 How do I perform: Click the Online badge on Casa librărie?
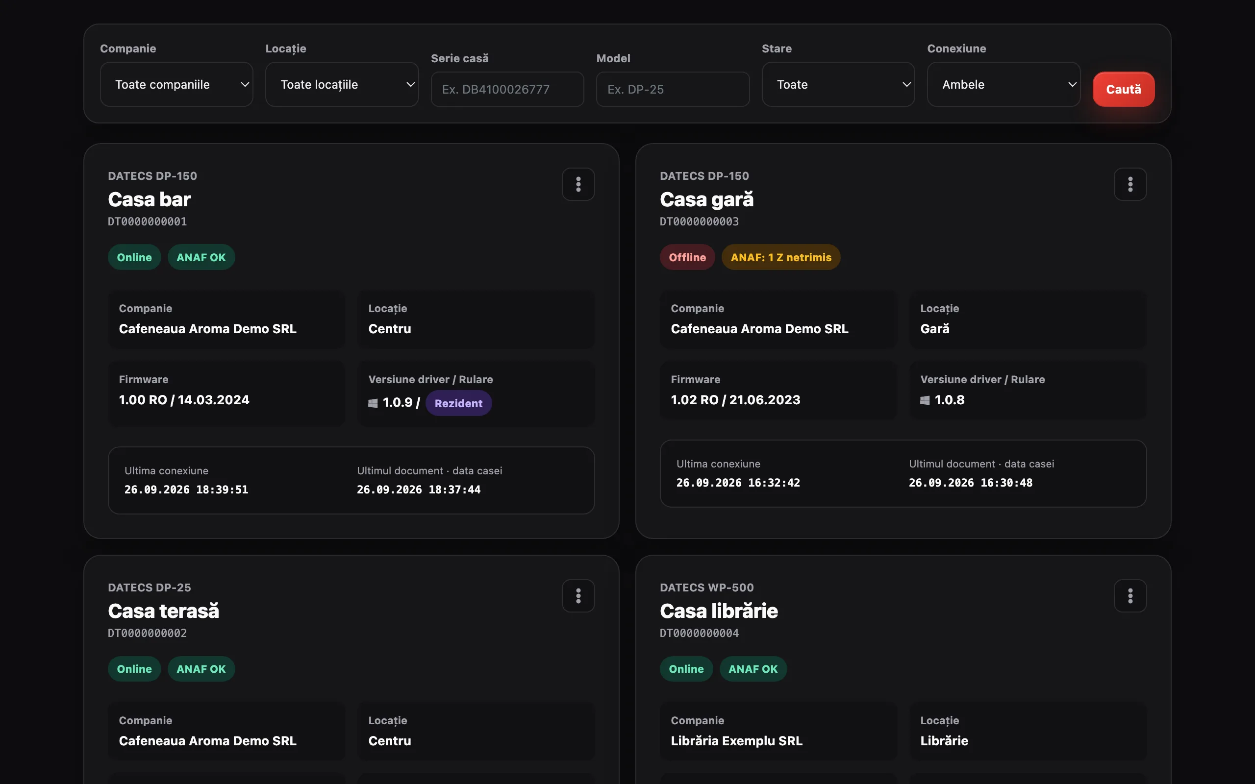tap(686, 669)
